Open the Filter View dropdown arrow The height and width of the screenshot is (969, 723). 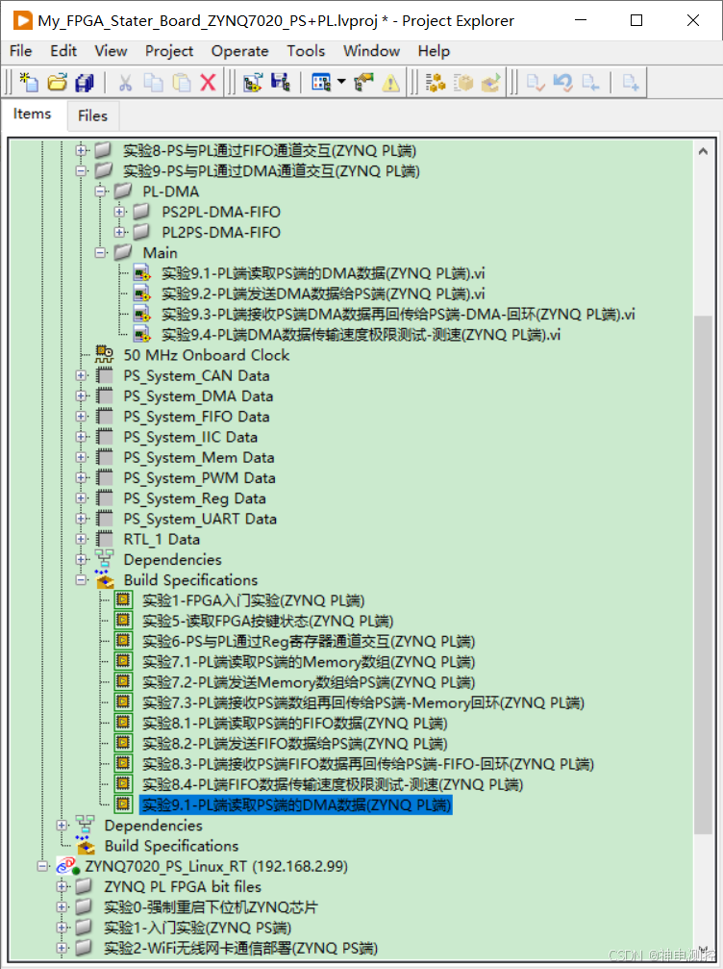(340, 82)
